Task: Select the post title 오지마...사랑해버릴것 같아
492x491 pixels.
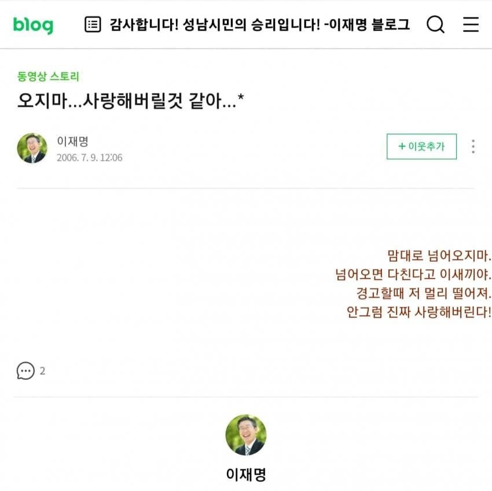Action: pos(131,102)
